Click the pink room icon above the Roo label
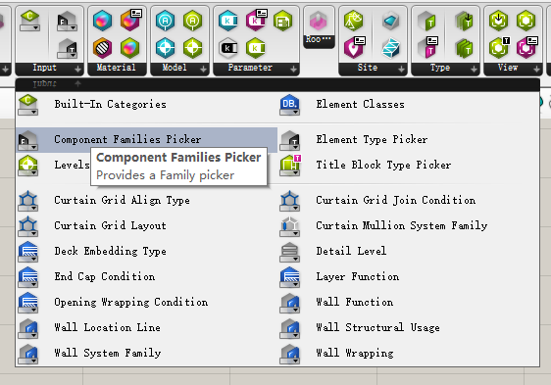Viewport: 551px width, 385px height. tap(319, 21)
